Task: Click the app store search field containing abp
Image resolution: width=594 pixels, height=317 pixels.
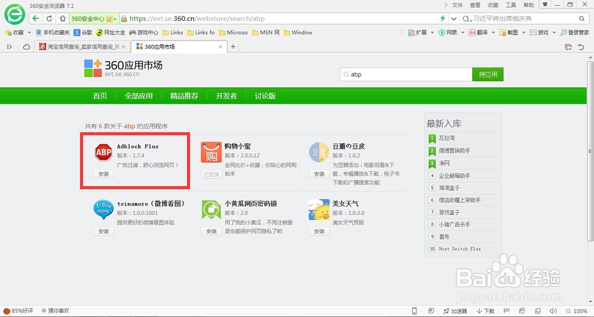Action: [406, 74]
